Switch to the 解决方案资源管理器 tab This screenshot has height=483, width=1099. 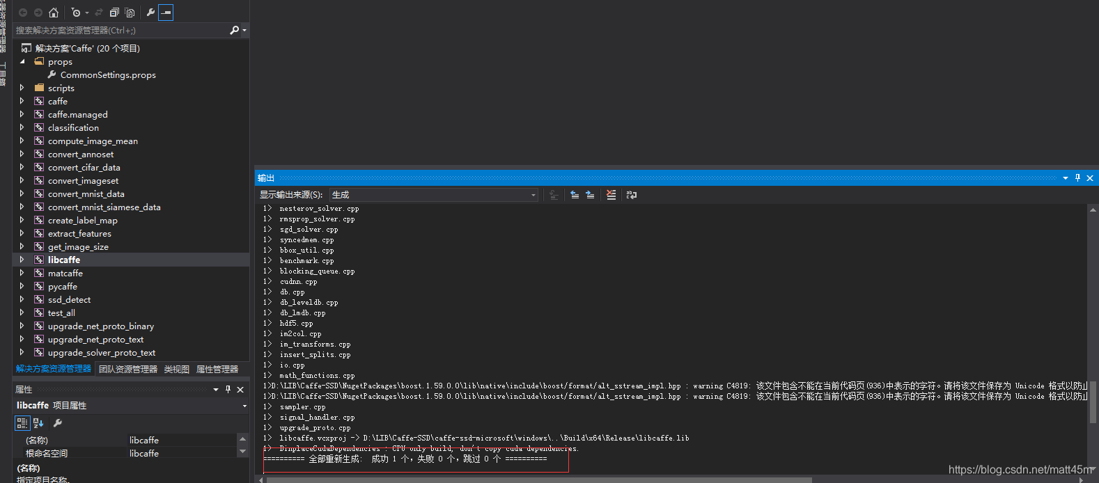(x=54, y=369)
